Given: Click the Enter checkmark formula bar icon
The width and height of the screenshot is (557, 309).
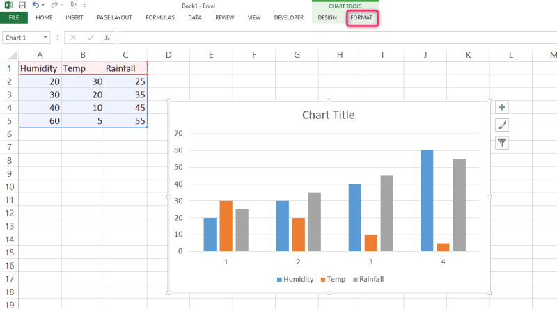Looking at the screenshot, I should point(91,38).
